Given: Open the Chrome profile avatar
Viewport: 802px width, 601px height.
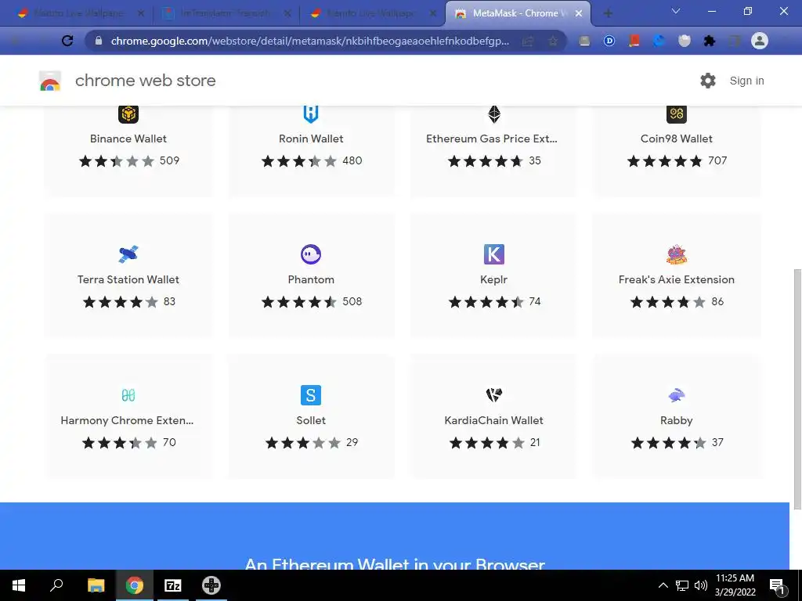Looking at the screenshot, I should (x=760, y=41).
